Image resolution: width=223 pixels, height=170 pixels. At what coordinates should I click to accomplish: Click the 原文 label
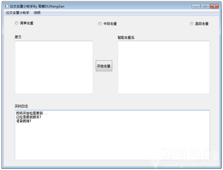coord(18,37)
